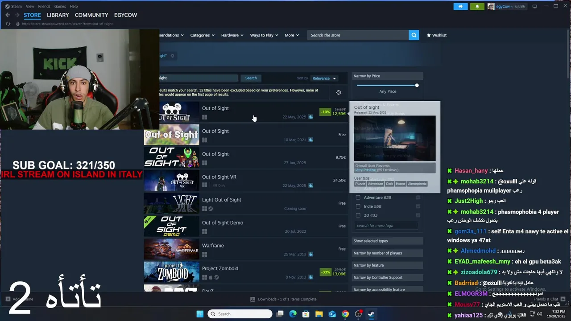This screenshot has height=321, width=571.
Task: Open the Friends menu
Action: click(x=44, y=6)
